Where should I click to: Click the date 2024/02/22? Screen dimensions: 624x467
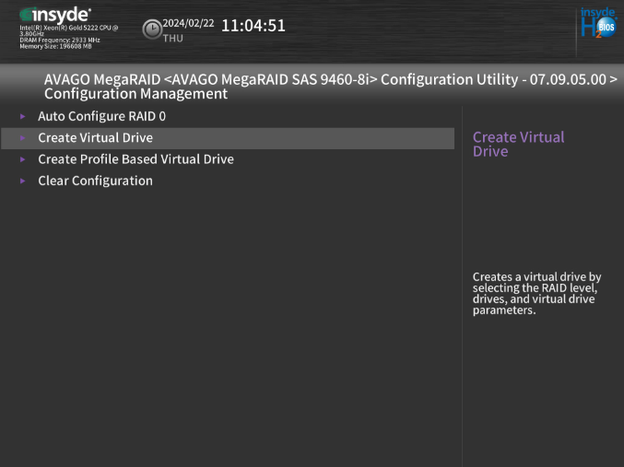pyautogui.click(x=189, y=23)
